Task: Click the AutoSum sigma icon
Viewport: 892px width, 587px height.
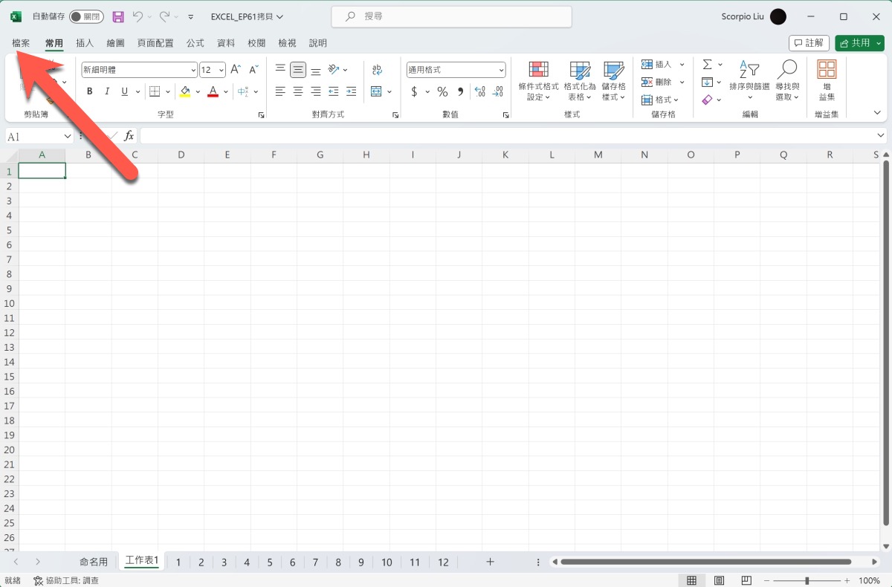Action: click(708, 65)
